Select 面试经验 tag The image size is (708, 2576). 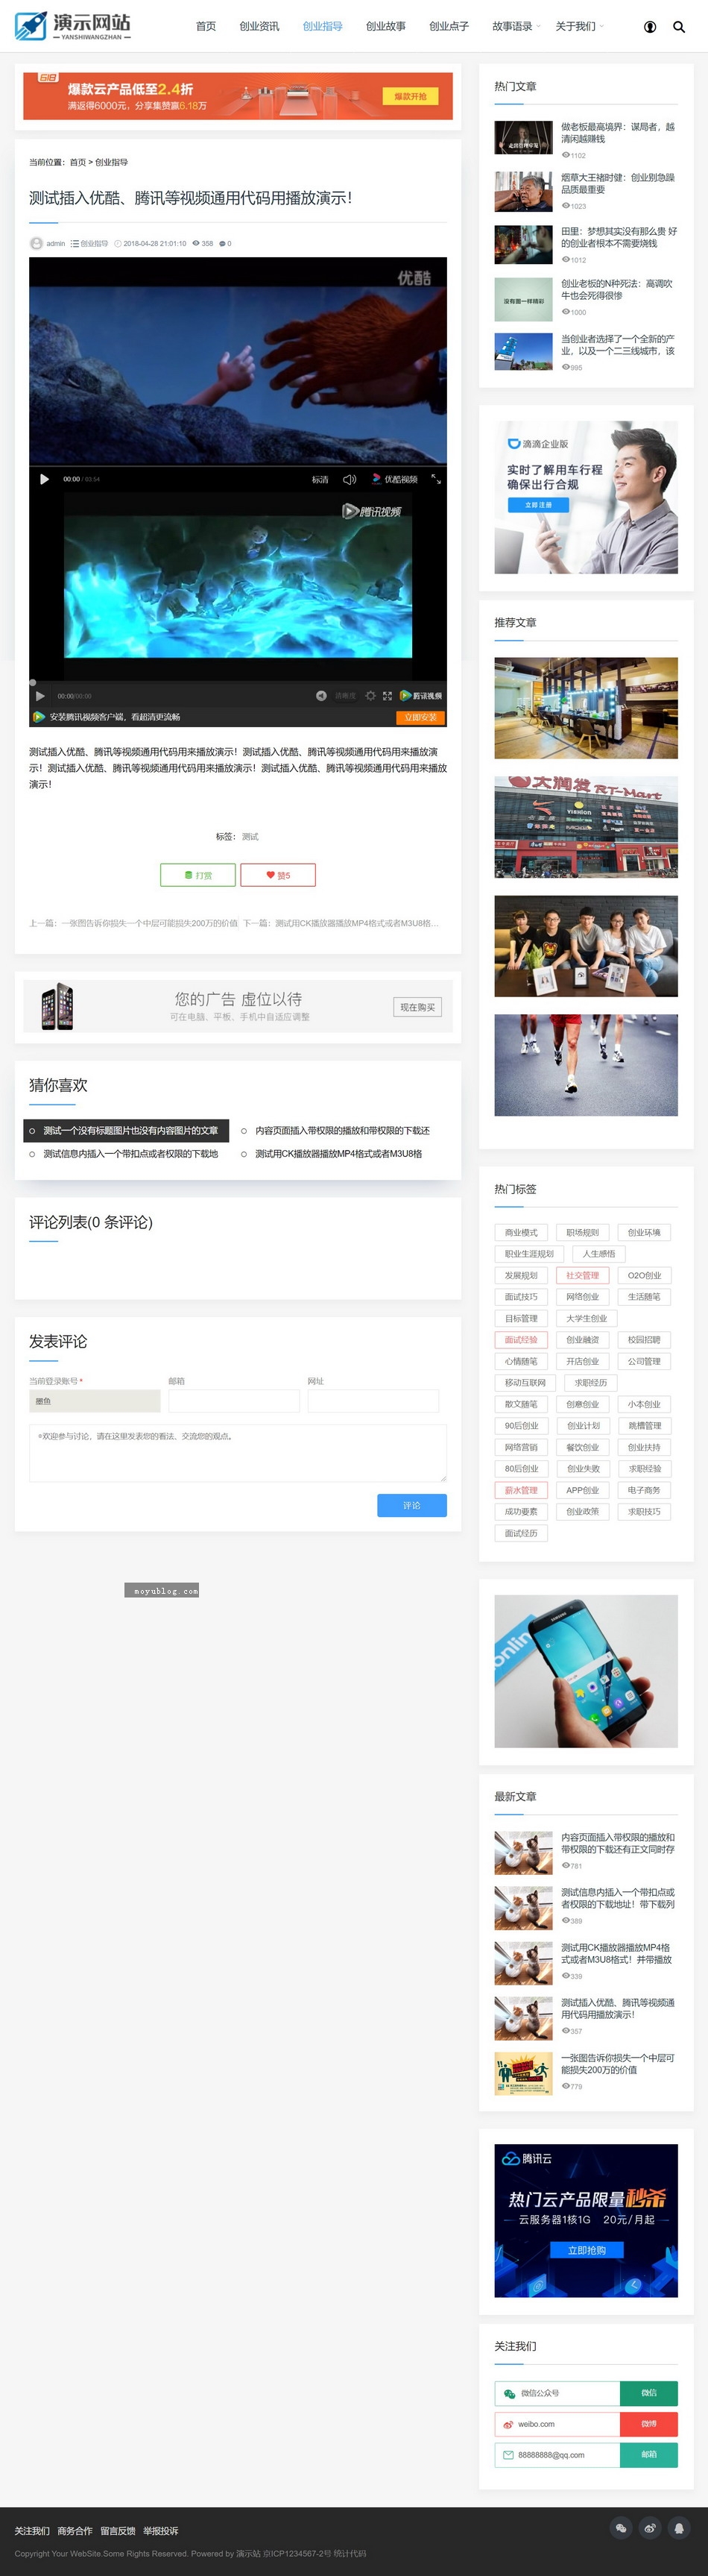[521, 1340]
